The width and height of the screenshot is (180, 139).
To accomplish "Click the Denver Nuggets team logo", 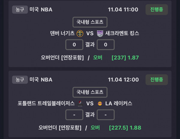I will (x=80, y=33).
